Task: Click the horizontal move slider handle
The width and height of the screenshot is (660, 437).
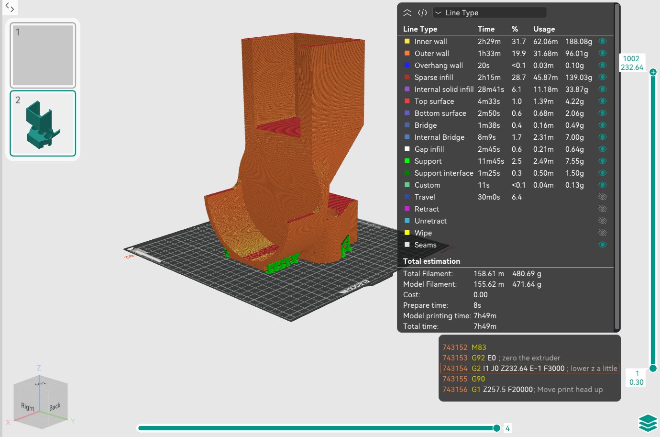Action: (x=497, y=428)
